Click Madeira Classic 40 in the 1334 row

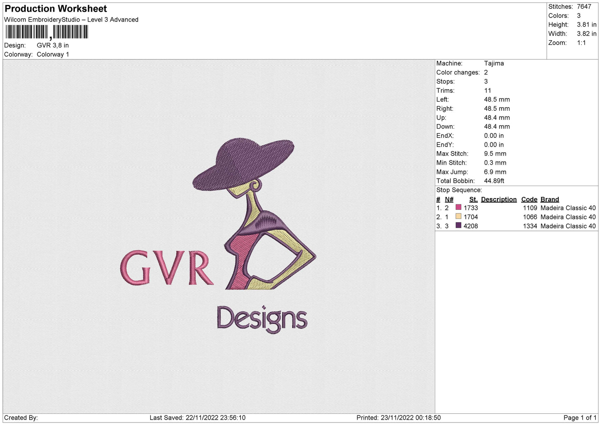[x=568, y=226]
